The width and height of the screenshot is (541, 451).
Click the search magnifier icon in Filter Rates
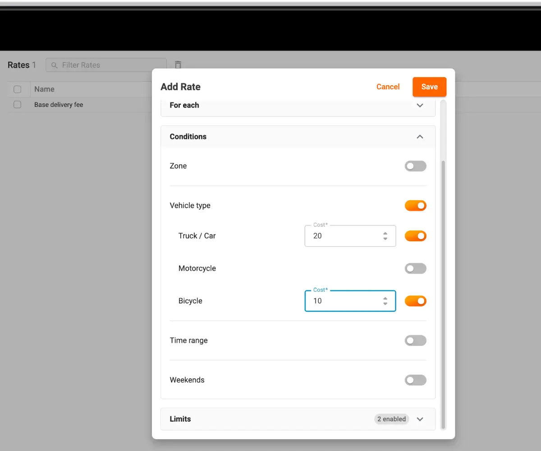pyautogui.click(x=55, y=65)
